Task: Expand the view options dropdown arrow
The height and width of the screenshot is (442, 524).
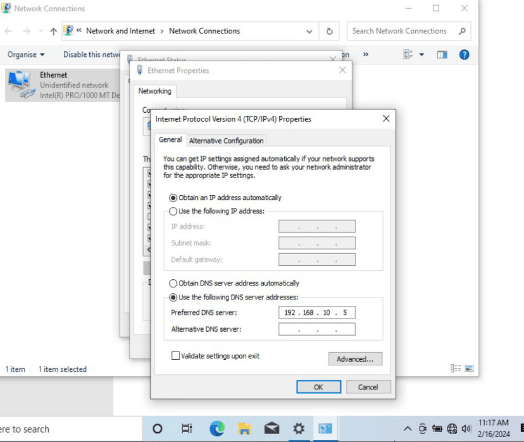Action: pyautogui.click(x=422, y=55)
